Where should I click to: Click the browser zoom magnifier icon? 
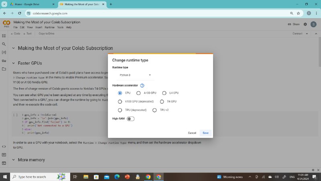tap(292, 13)
